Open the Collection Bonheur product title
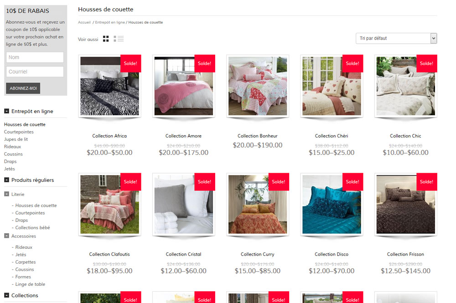 [257, 136]
